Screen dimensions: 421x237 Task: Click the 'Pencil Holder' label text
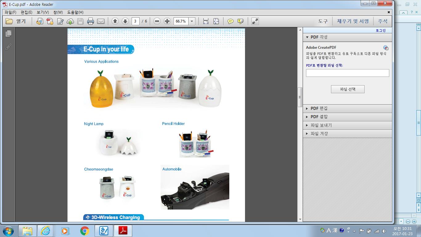(174, 123)
